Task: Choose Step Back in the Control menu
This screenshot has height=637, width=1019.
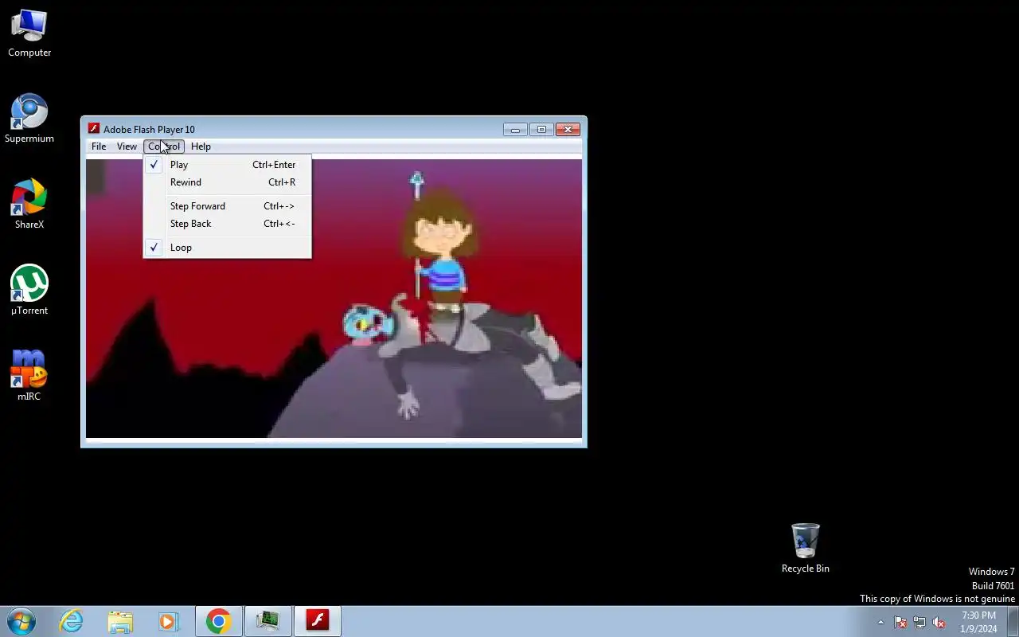Action: [228, 224]
